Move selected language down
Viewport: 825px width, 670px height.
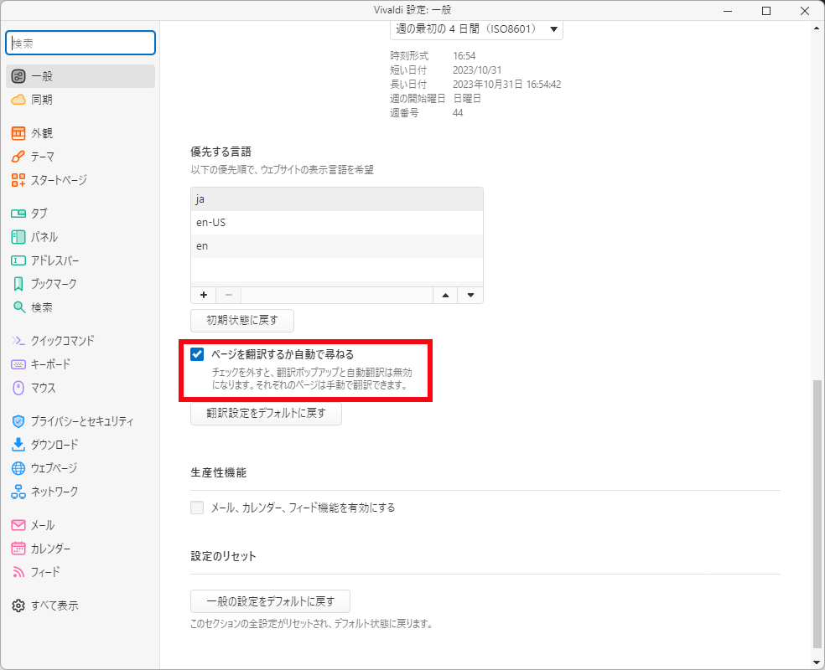(x=471, y=295)
